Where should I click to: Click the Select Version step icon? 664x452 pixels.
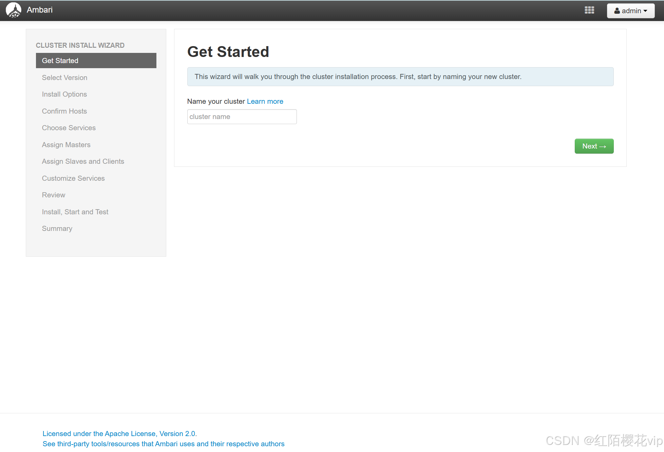(x=64, y=77)
